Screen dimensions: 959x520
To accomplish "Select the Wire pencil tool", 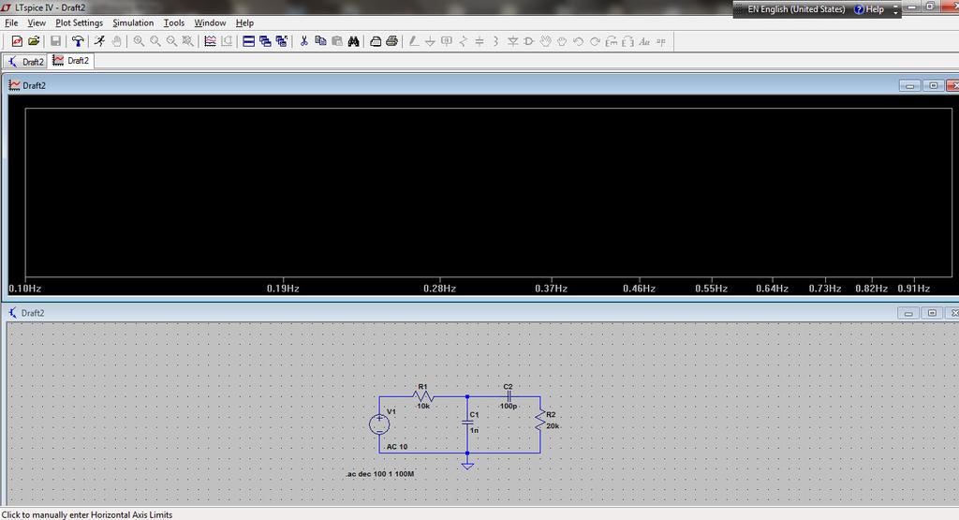I will point(414,41).
